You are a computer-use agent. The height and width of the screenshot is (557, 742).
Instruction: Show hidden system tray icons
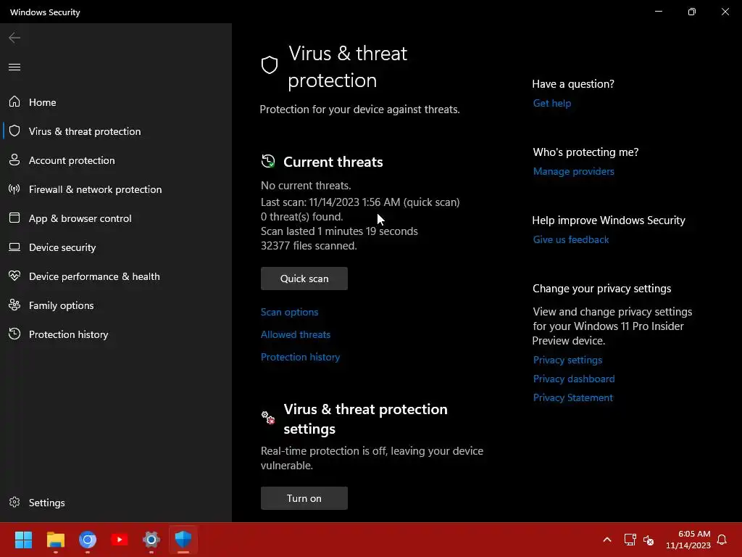coord(607,540)
